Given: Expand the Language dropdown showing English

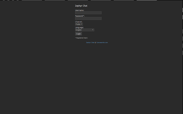Looking at the screenshot, I should pyautogui.click(x=85, y=30).
